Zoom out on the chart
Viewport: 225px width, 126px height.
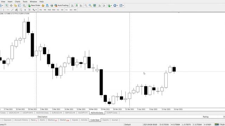click(x=90, y=6)
